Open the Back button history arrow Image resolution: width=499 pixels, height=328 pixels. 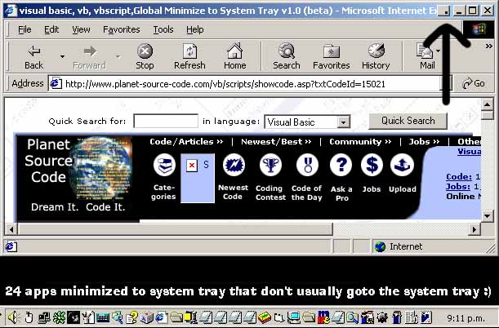(62, 57)
